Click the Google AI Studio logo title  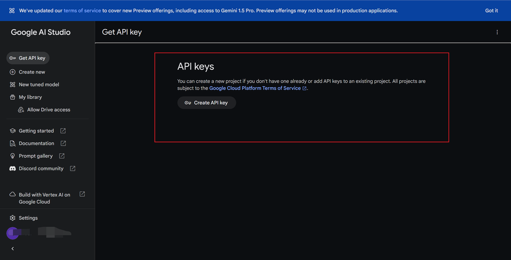coord(41,32)
